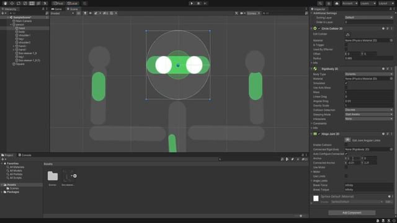Click the Pause button

coord(198,3)
